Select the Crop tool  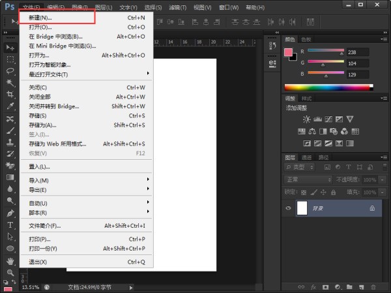[10, 94]
